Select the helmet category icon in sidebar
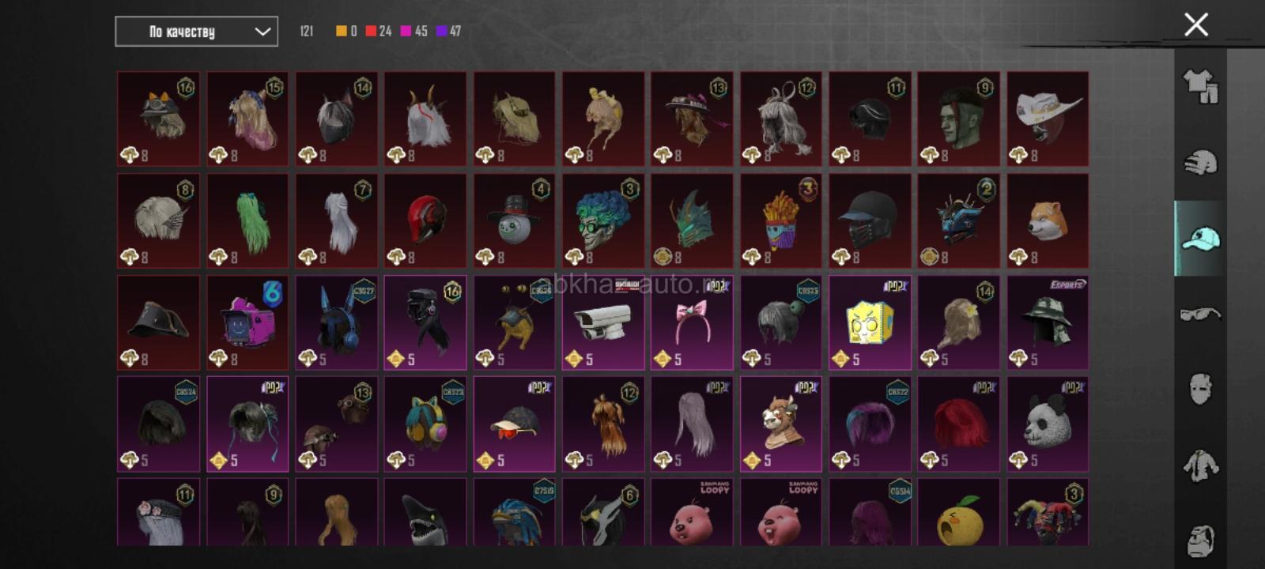1265x569 pixels. (x=1200, y=163)
